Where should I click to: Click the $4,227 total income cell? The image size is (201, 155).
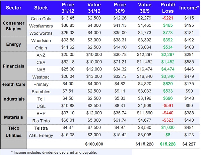[189, 144]
